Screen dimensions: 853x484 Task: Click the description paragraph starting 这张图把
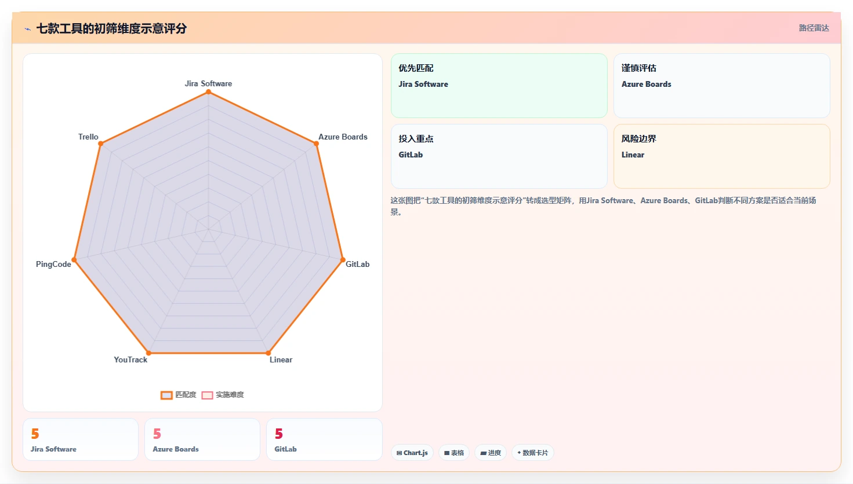(x=603, y=206)
